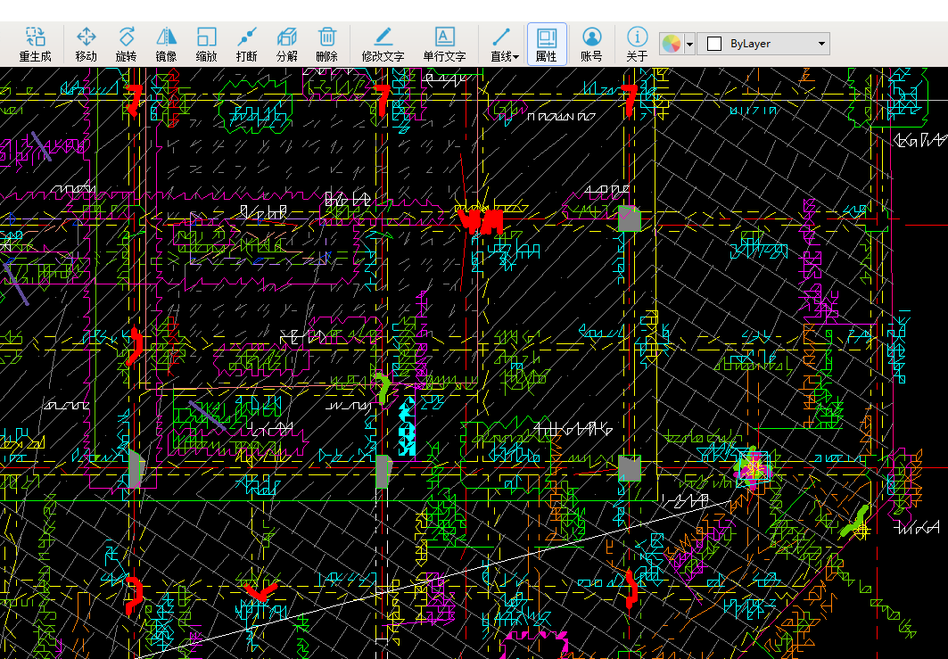
Task: Open the 账号 account button
Action: [591, 37]
